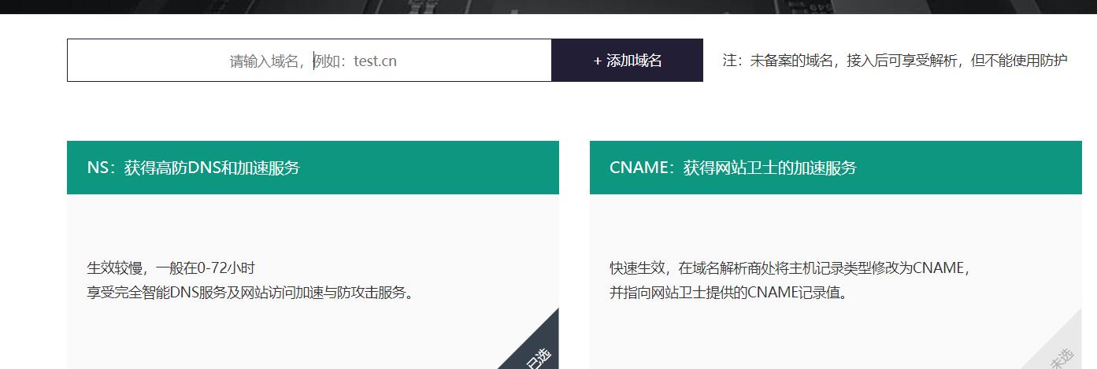Click the note 注：未备案的域名 text
This screenshot has height=369, width=1097.
pos(895,61)
